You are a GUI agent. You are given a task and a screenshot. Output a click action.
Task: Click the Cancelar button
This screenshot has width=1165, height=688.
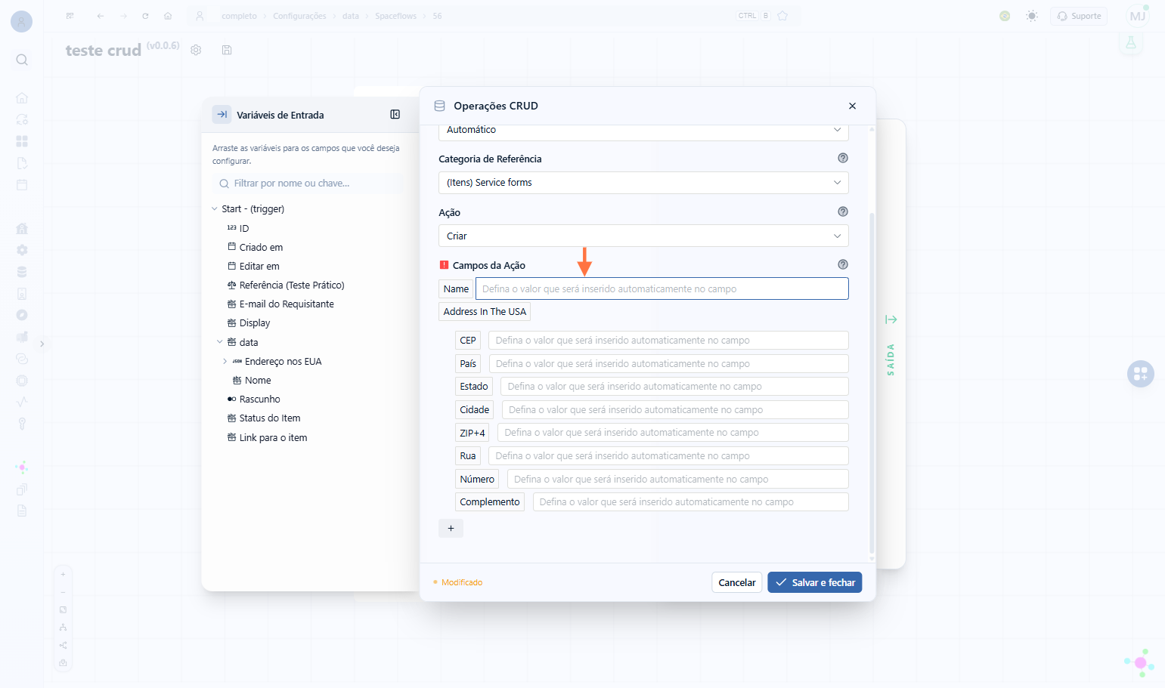pyautogui.click(x=737, y=582)
